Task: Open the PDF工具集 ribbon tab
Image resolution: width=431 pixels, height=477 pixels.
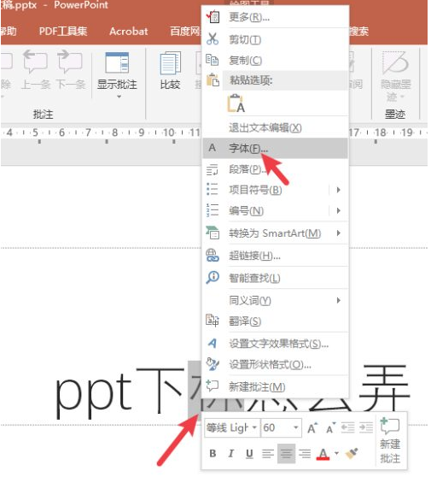Action: (63, 32)
